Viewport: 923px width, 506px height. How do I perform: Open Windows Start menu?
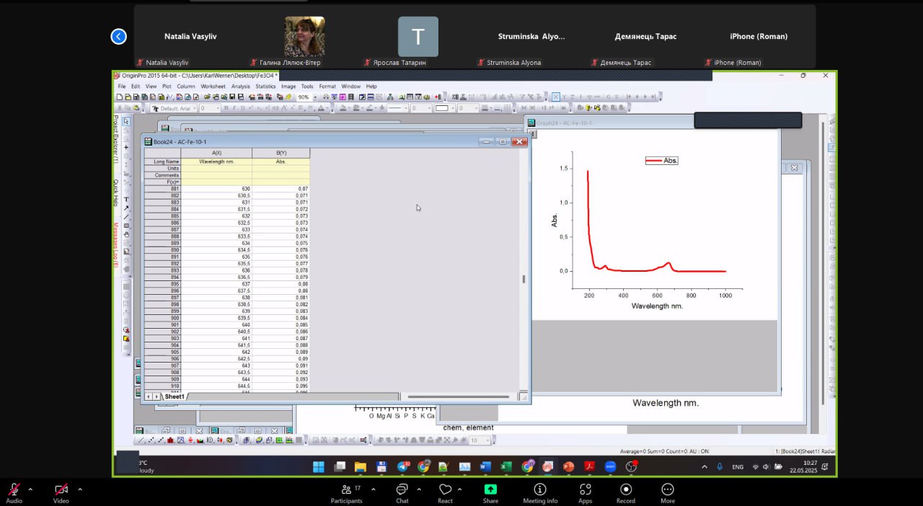tap(318, 466)
